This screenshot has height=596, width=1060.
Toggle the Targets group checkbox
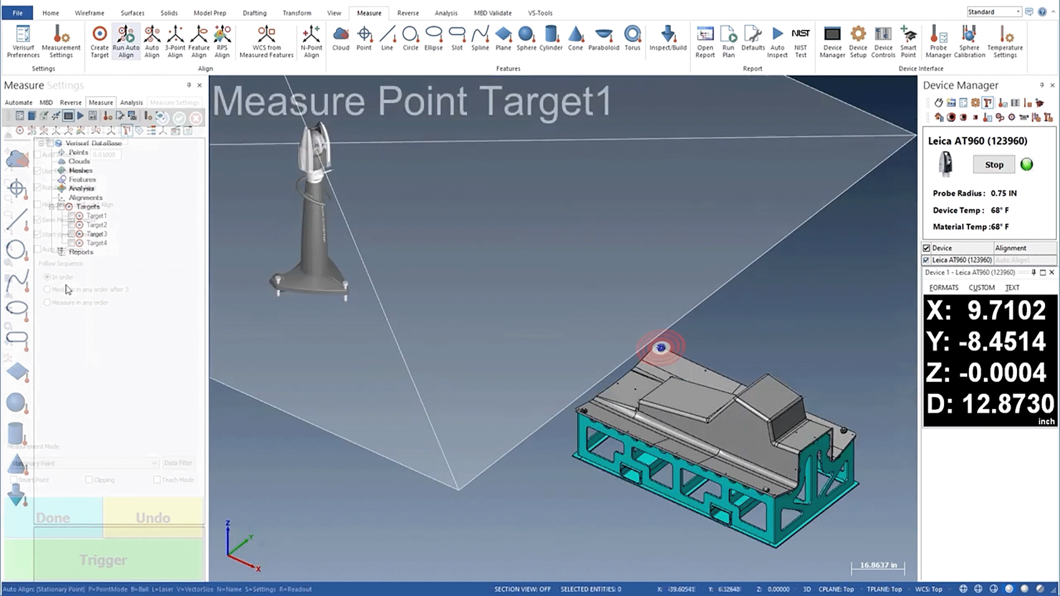60,206
